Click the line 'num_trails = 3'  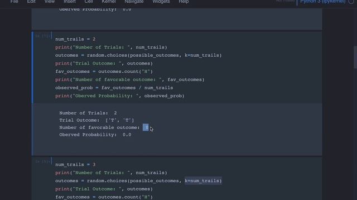coord(75,164)
